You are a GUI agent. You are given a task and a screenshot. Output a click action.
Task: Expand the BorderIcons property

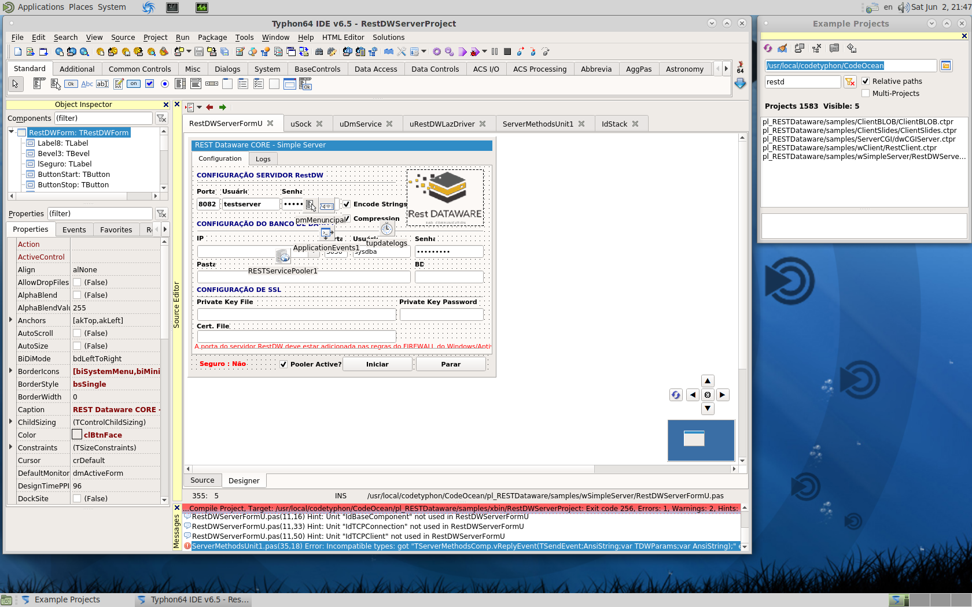[x=11, y=371]
